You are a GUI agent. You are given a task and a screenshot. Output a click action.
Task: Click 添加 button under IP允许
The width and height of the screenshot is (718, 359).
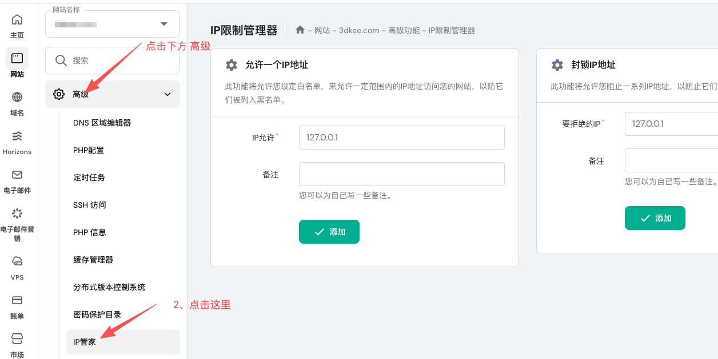(x=329, y=232)
